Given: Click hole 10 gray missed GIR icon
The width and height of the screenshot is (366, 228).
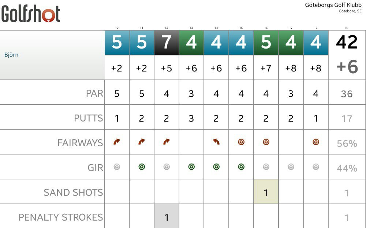Looking at the screenshot, I should pyautogui.click(x=117, y=167).
